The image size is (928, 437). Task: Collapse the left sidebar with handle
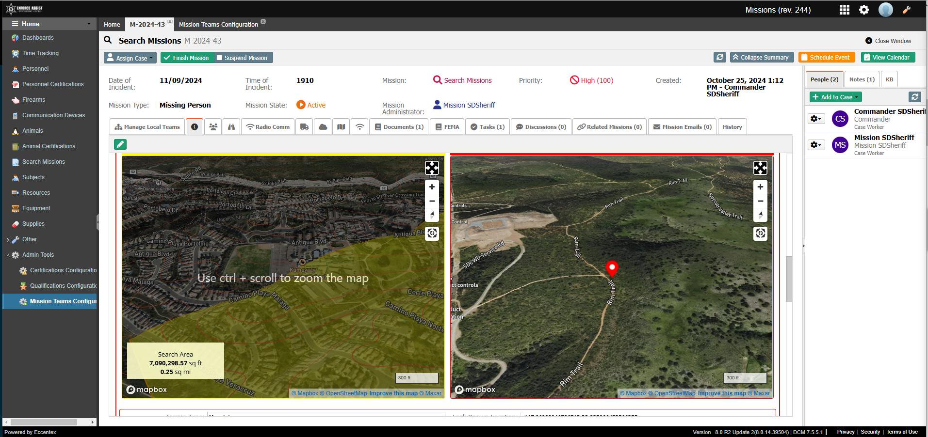click(x=98, y=222)
